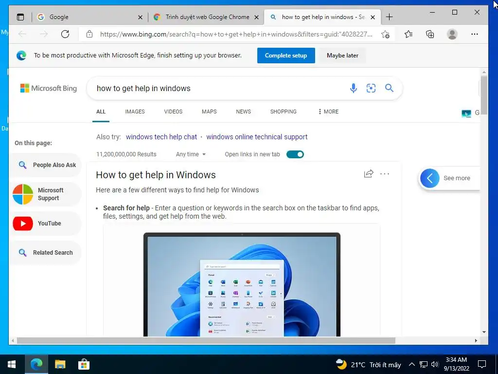Open Microsoft Edge from the taskbar
The width and height of the screenshot is (498, 374).
point(36,364)
